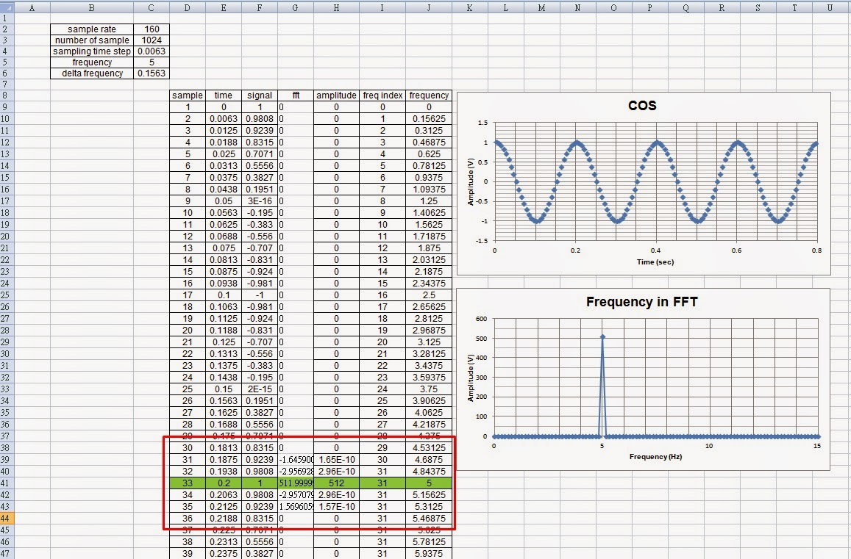Click the sample rate value cell showing 160
The image size is (851, 559).
click(151, 29)
